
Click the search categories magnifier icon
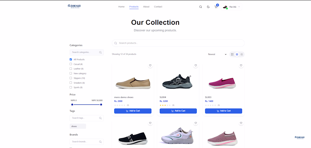(100, 53)
